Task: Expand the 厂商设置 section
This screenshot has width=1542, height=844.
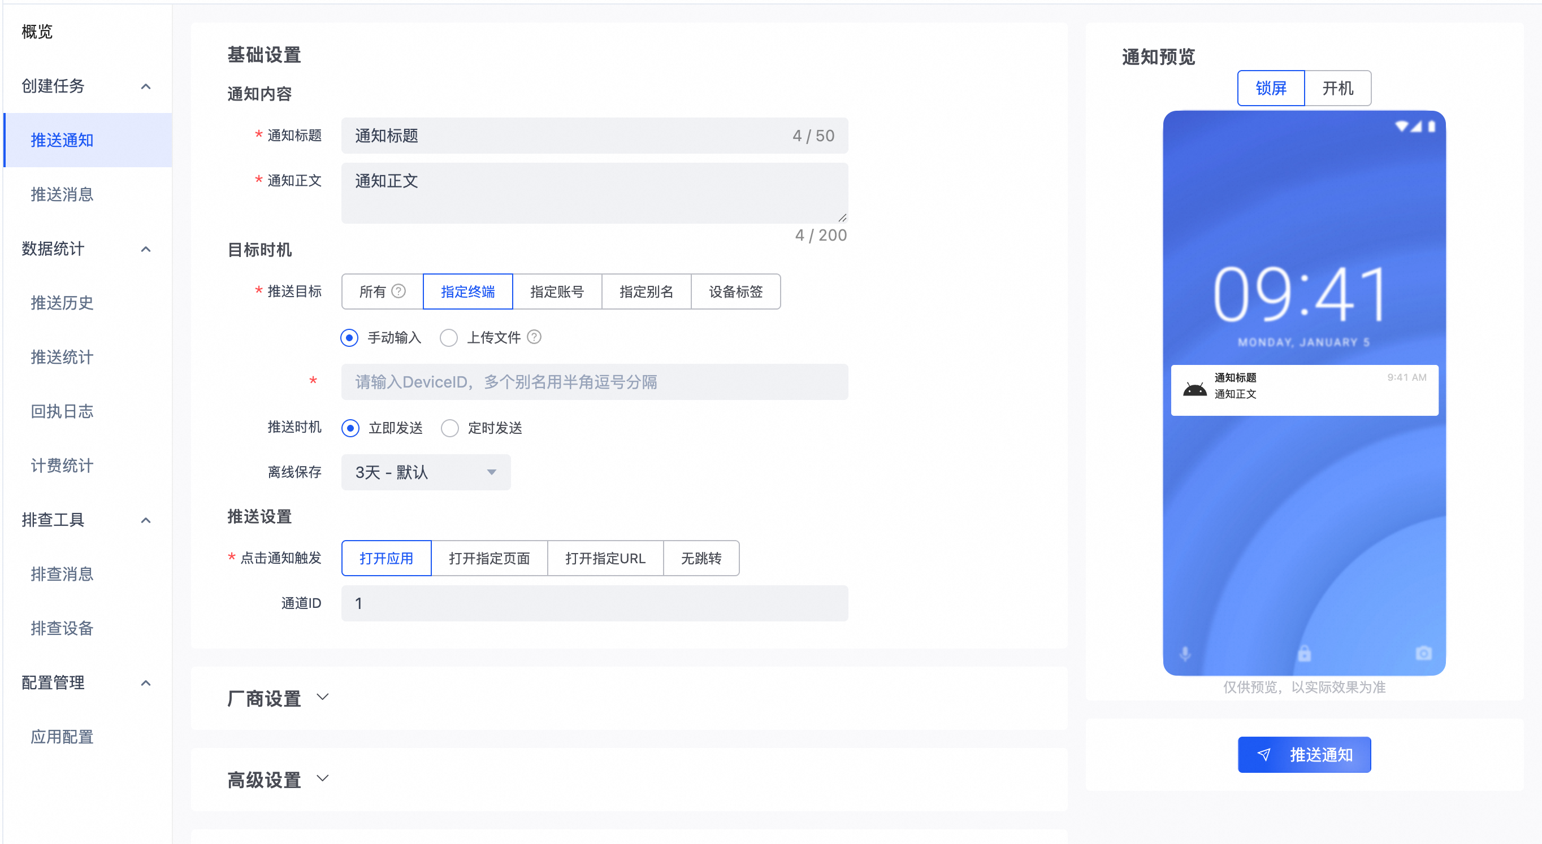Action: pos(322,698)
